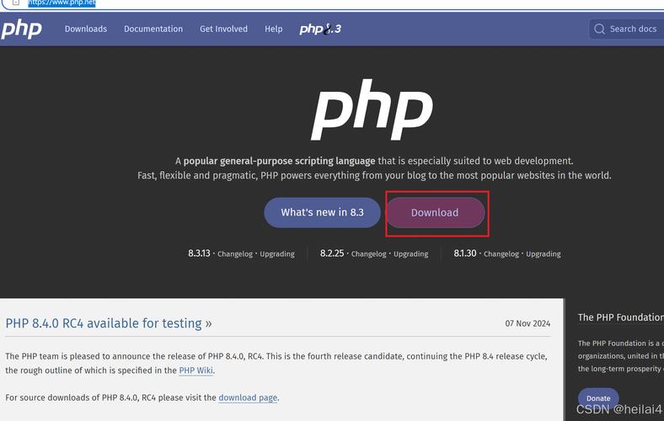664x421 pixels.
Task: Click the PHP logo in navbar
Action: (21, 29)
